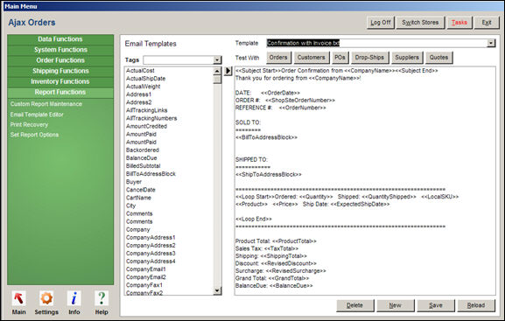The width and height of the screenshot is (505, 321).
Task: Click the red Tasks button
Action: click(459, 23)
